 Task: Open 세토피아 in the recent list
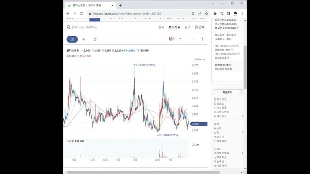pyautogui.click(x=219, y=137)
